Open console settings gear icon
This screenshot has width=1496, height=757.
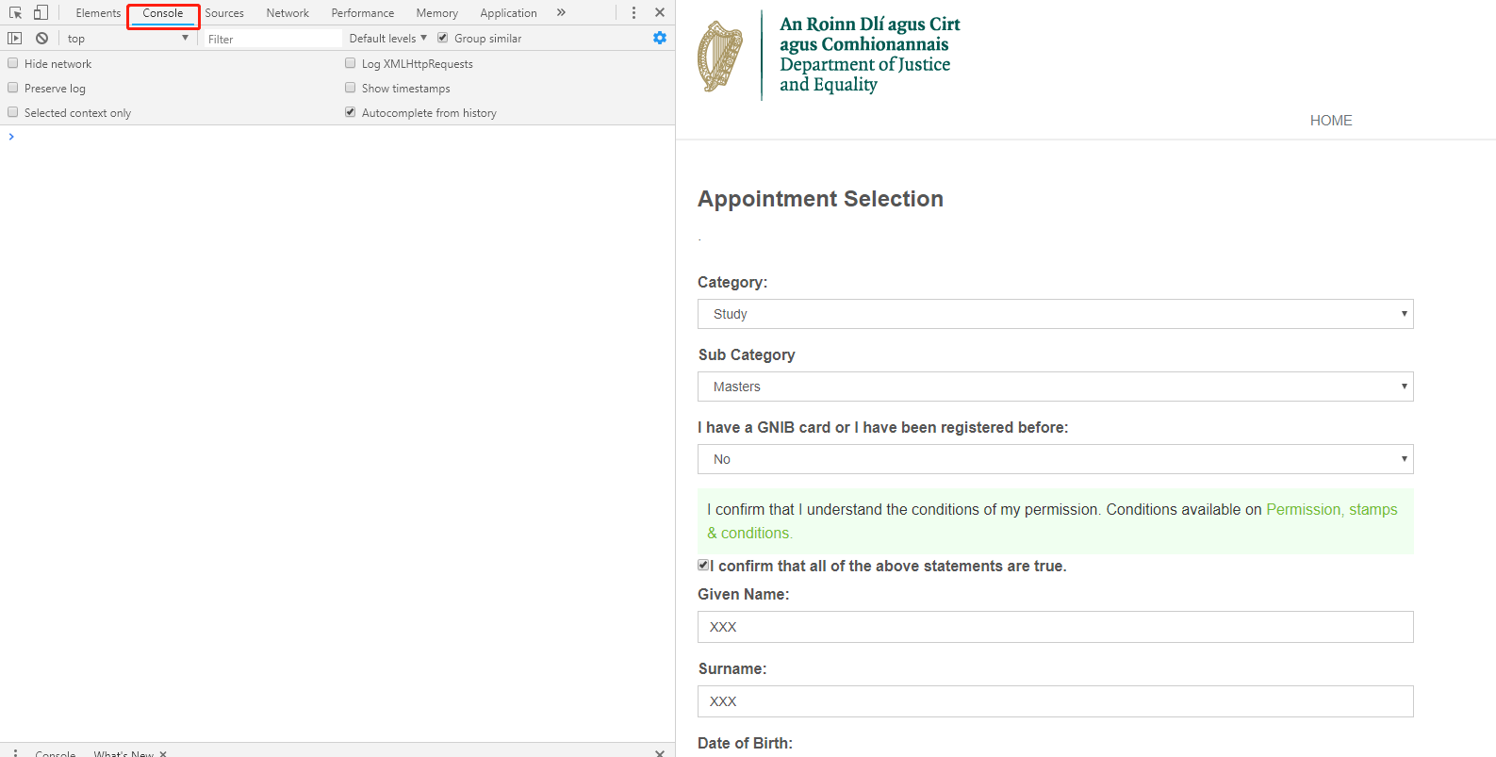coord(660,38)
